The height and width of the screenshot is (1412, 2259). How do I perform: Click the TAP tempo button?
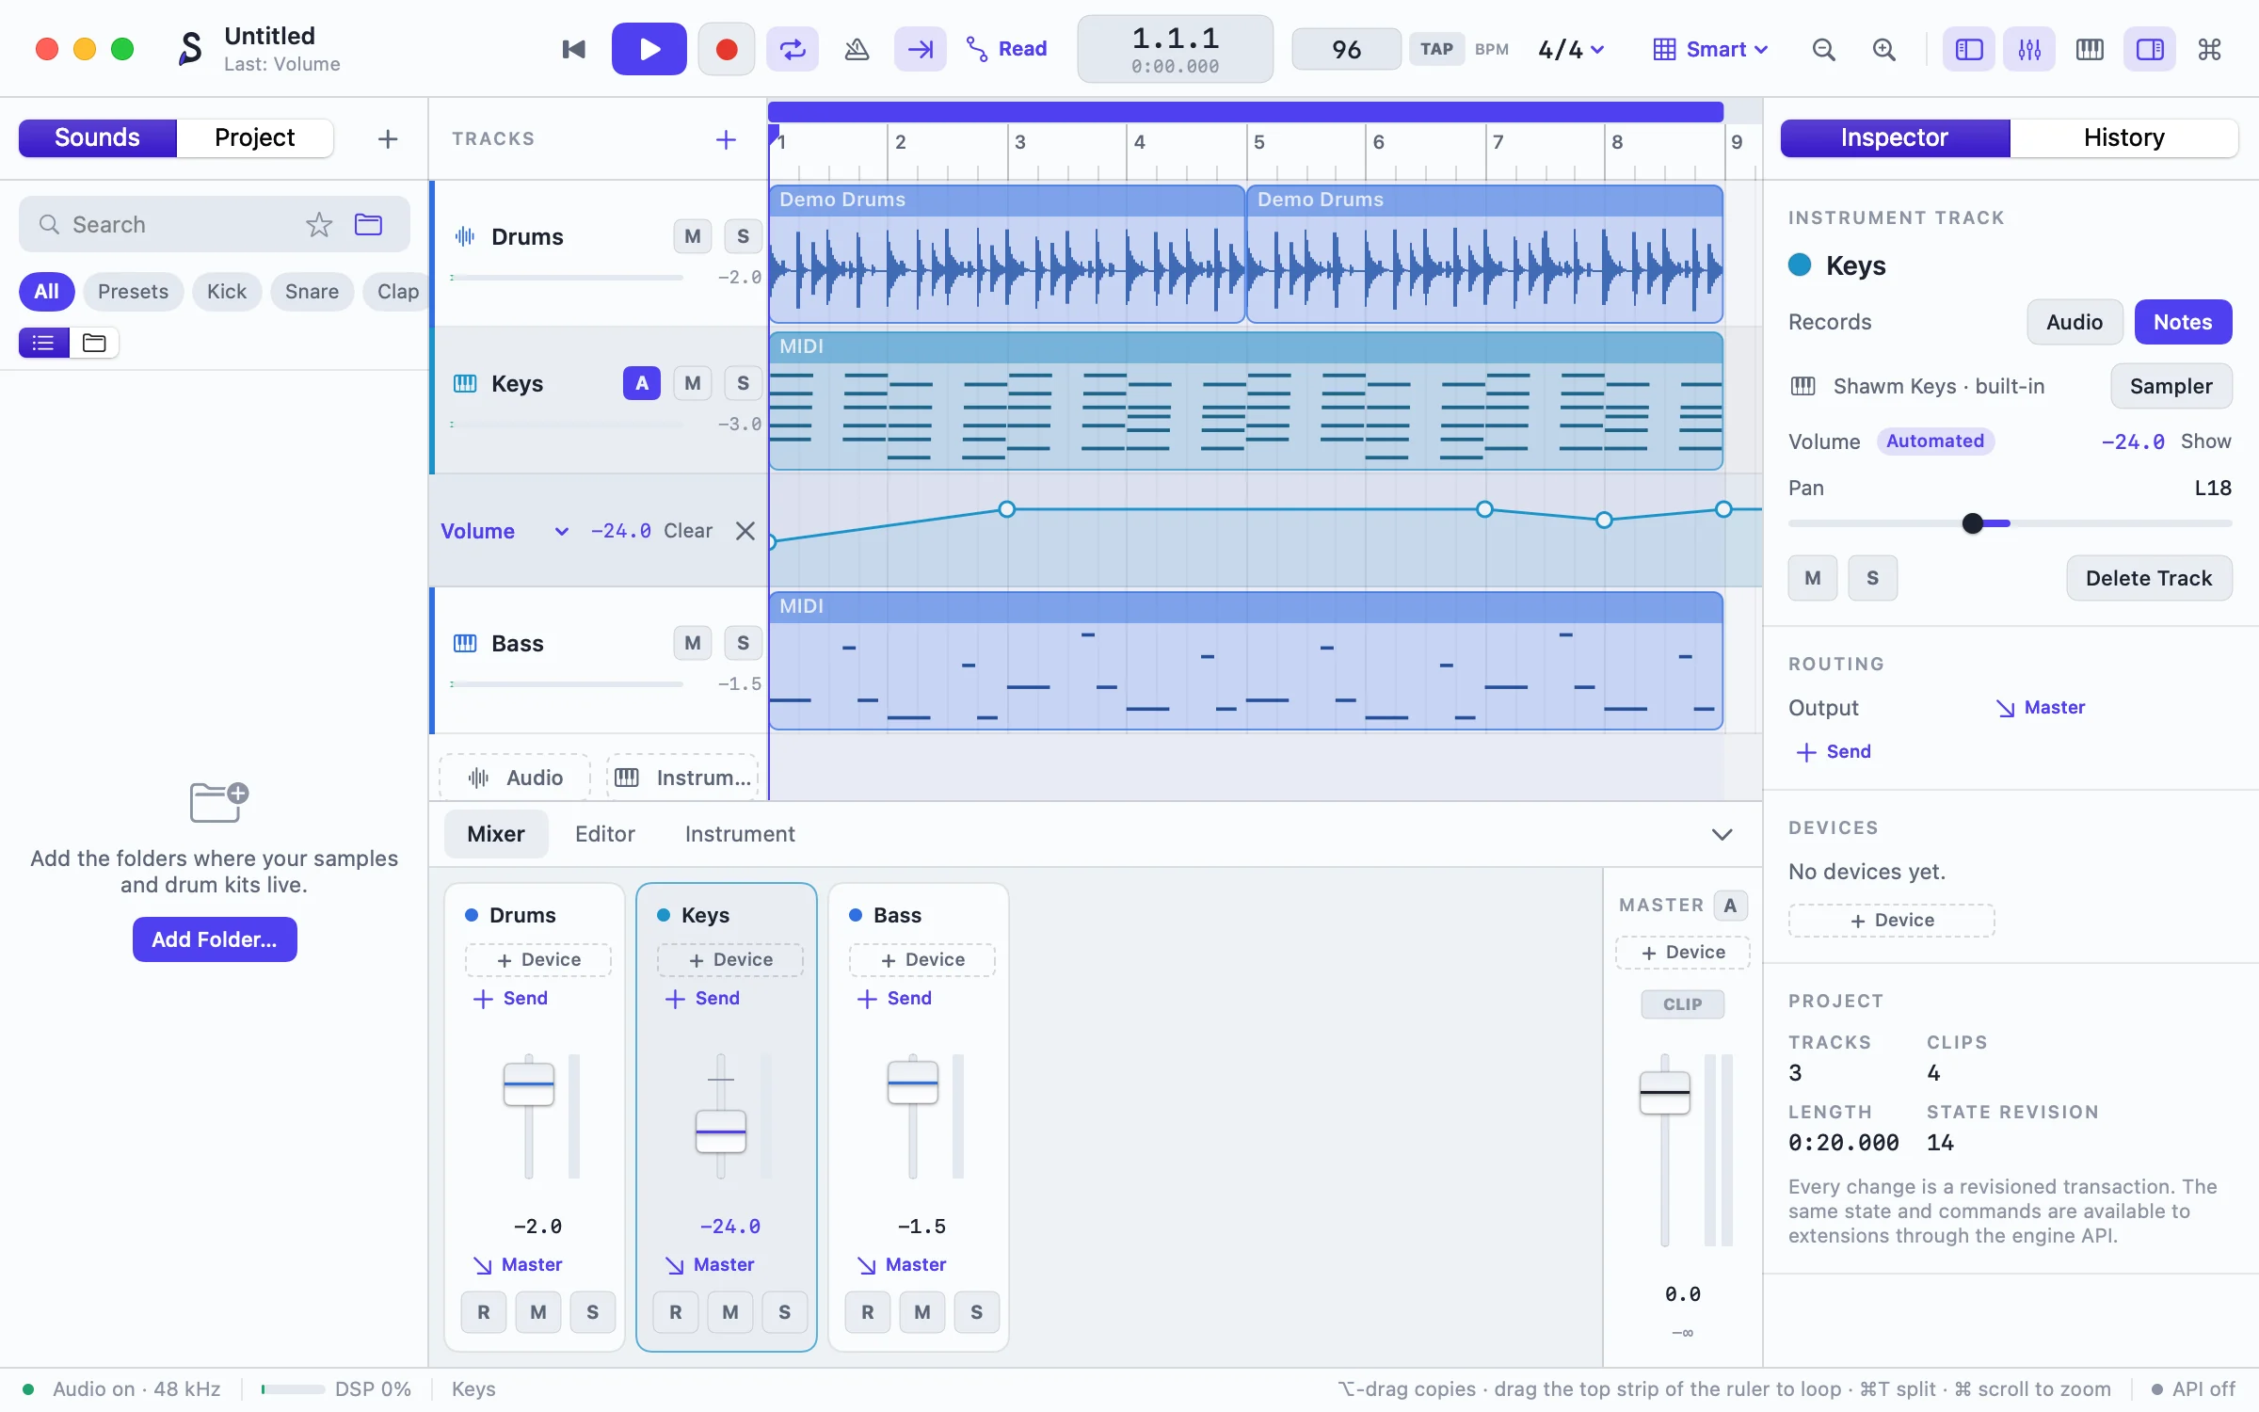click(1436, 49)
